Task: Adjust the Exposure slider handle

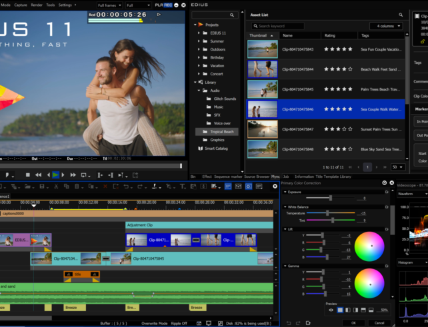Action: (331, 198)
